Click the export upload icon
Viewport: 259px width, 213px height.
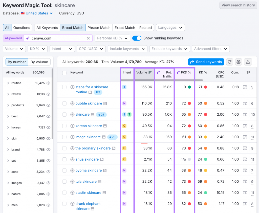click(x=248, y=62)
